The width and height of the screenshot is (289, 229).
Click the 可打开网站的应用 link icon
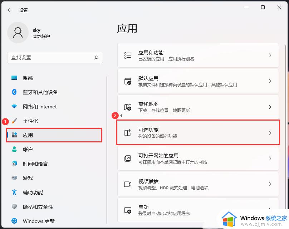coord(128,159)
